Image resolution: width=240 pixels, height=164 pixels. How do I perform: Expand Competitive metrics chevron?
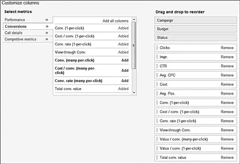tap(47, 39)
